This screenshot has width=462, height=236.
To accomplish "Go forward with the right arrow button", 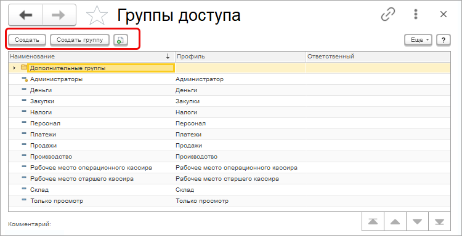I will [59, 15].
